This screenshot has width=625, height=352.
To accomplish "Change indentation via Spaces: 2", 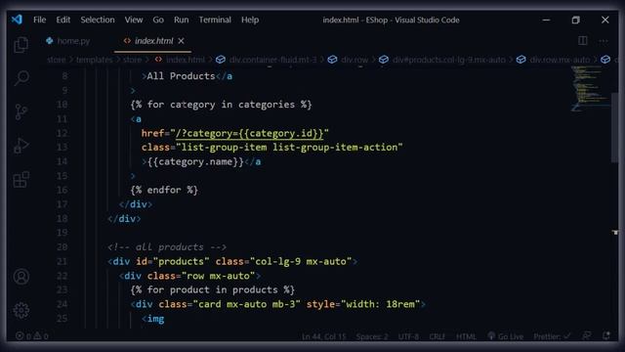I will click(x=372, y=336).
